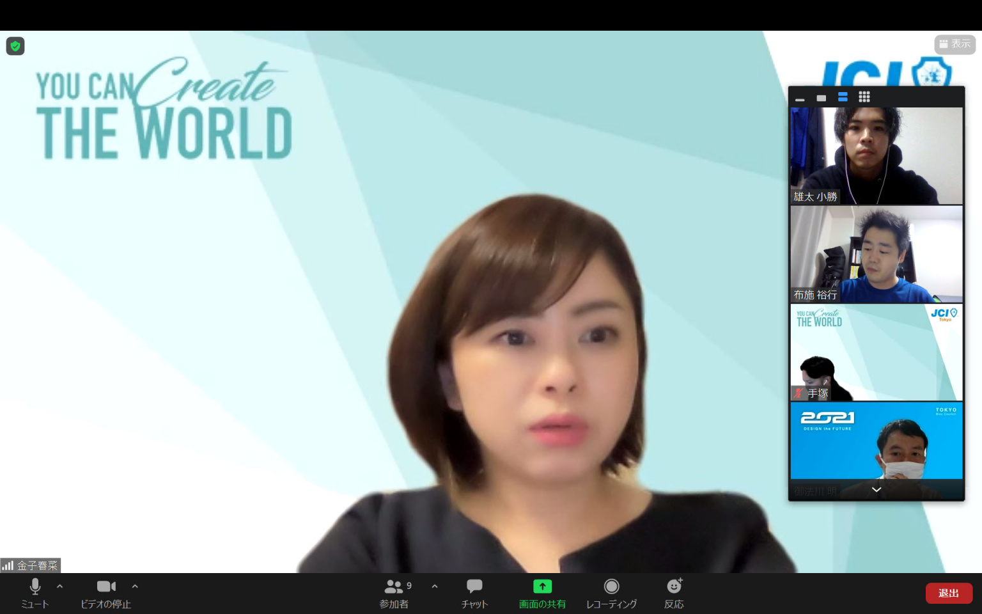This screenshot has height=614, width=982.
Task: Open the 表示 view menu
Action: [x=955, y=44]
